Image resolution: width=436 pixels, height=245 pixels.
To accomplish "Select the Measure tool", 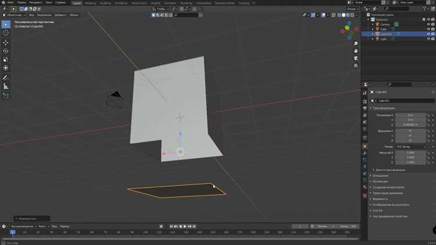I will pos(6,86).
